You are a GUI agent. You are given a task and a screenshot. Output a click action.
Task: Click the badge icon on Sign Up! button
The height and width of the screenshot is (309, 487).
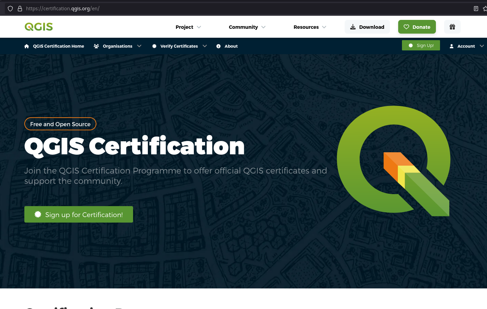click(411, 45)
